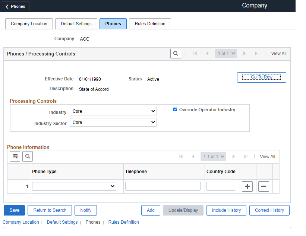Image resolution: width=306 pixels, height=236 pixels.
Task: Click the Default Settings link at bottom
Action: click(x=62, y=222)
